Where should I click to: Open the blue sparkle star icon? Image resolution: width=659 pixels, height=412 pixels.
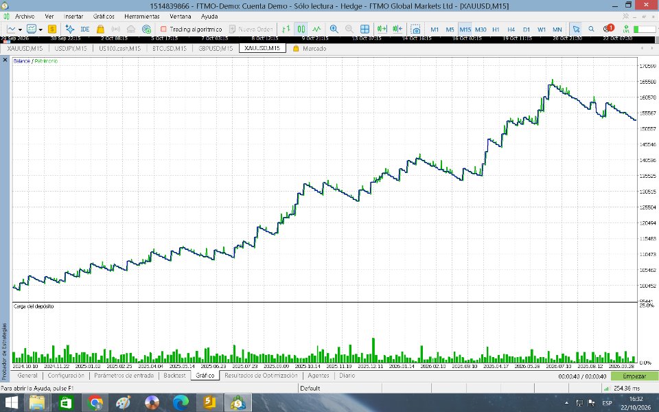point(70,29)
